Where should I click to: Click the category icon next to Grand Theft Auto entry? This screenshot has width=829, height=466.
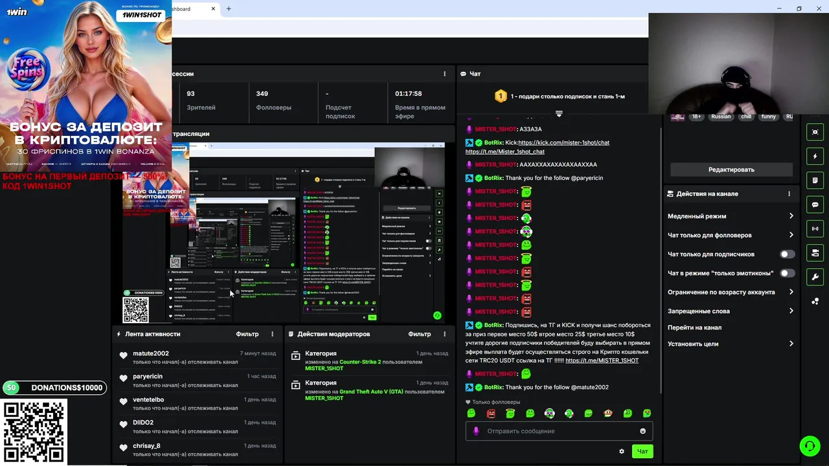click(295, 384)
